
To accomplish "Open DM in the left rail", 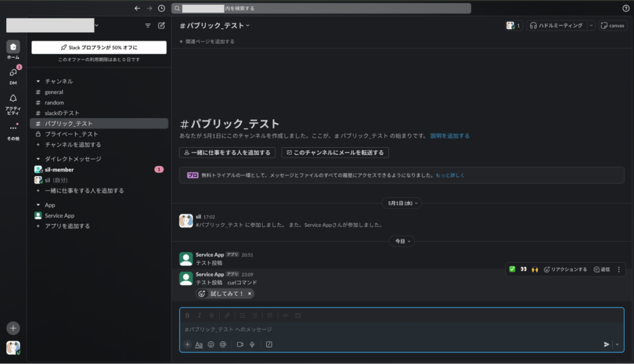I will [x=13, y=75].
